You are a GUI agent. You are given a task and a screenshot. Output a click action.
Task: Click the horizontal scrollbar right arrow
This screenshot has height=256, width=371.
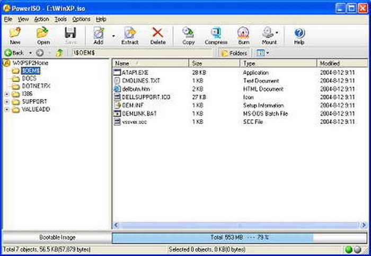pos(364,225)
